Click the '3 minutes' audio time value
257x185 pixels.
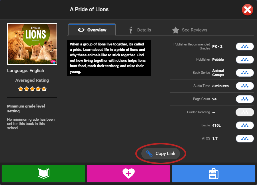coord(220,86)
